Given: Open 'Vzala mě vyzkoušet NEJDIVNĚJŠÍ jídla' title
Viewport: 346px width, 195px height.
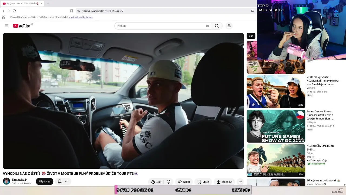Looking at the screenshot, I should coord(322,81).
